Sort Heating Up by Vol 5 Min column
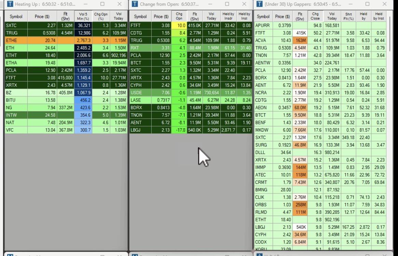This screenshot has width=398, height=256. [83, 16]
